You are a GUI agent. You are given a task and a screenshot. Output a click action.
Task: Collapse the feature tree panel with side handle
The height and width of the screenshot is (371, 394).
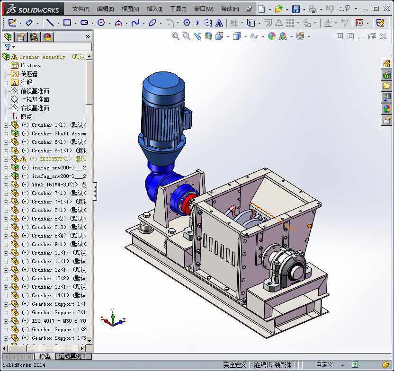(95, 192)
